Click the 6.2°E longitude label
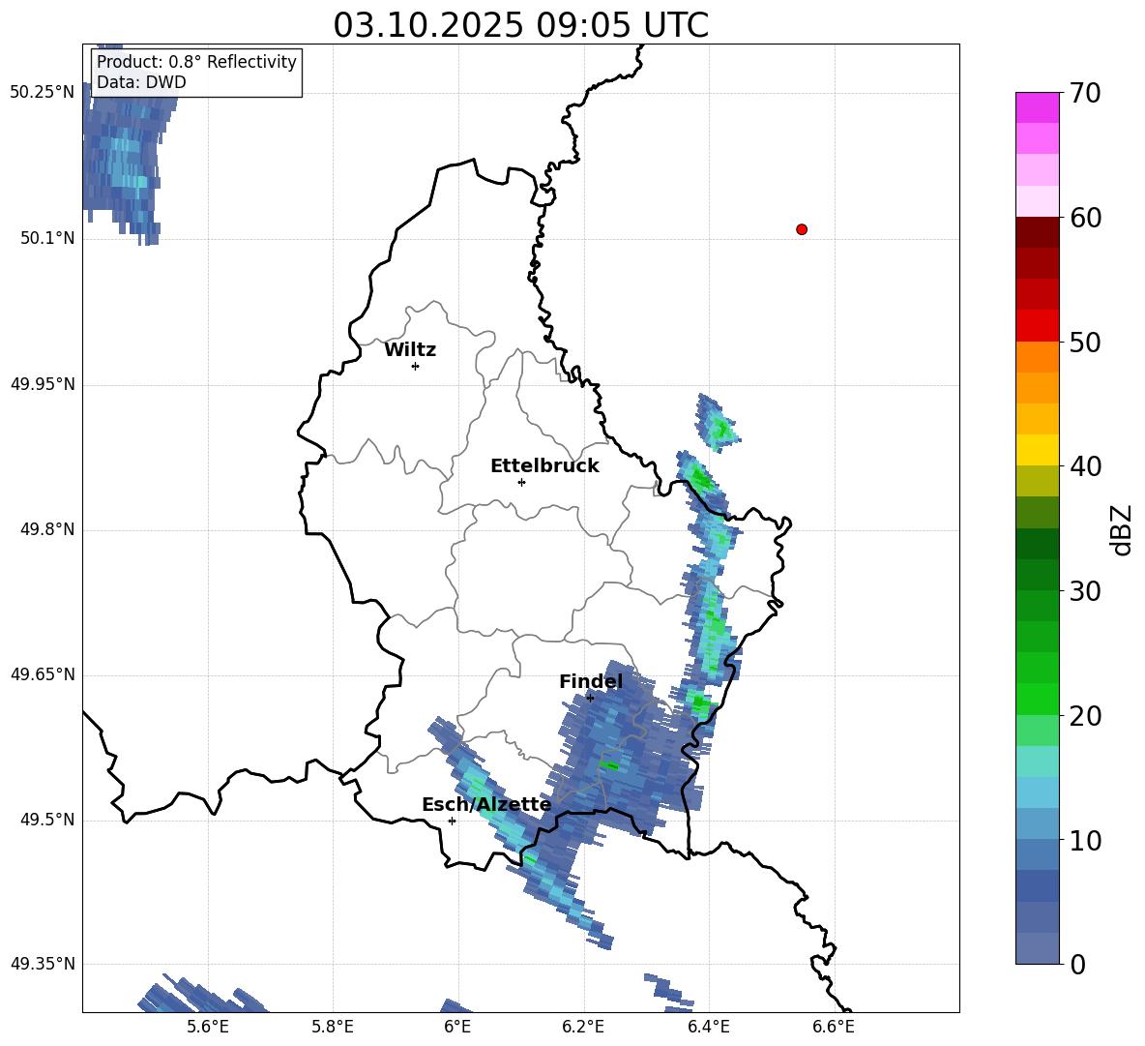Screen dimensions: 1145x1046 click(x=583, y=1027)
